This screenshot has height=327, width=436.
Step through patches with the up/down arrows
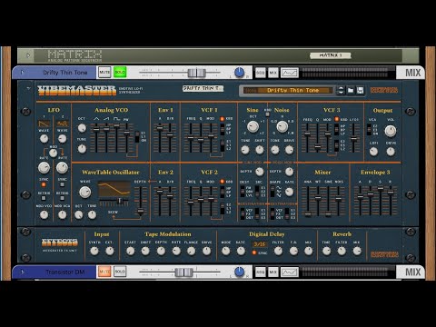tap(341, 90)
